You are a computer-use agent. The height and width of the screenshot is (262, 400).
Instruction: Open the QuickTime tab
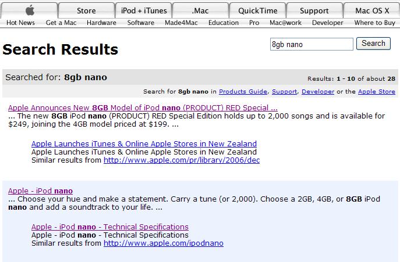point(258,10)
